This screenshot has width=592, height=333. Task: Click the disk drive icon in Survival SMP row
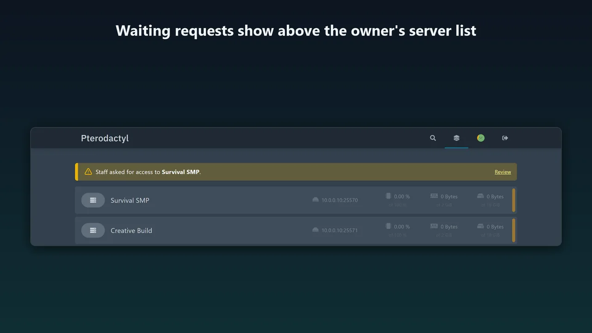tap(481, 196)
